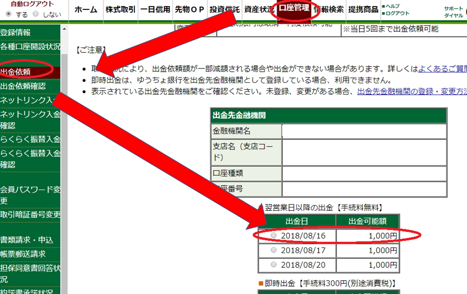Viewport: 467px width, 294px height.
Task: Open ネットリンク入金確認 in the sidebar
Action: click(x=30, y=120)
